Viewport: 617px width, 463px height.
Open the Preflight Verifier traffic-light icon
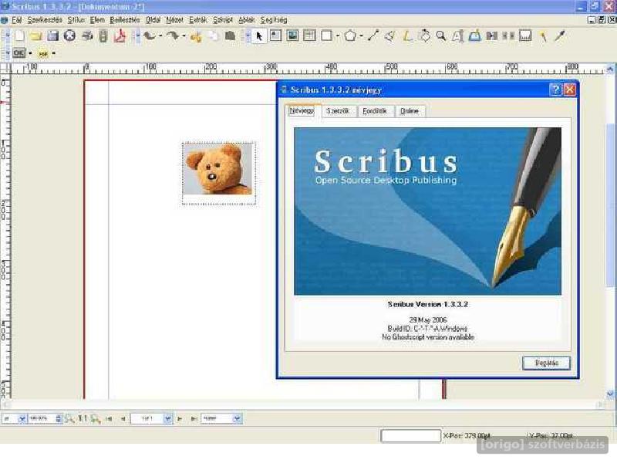tap(103, 36)
